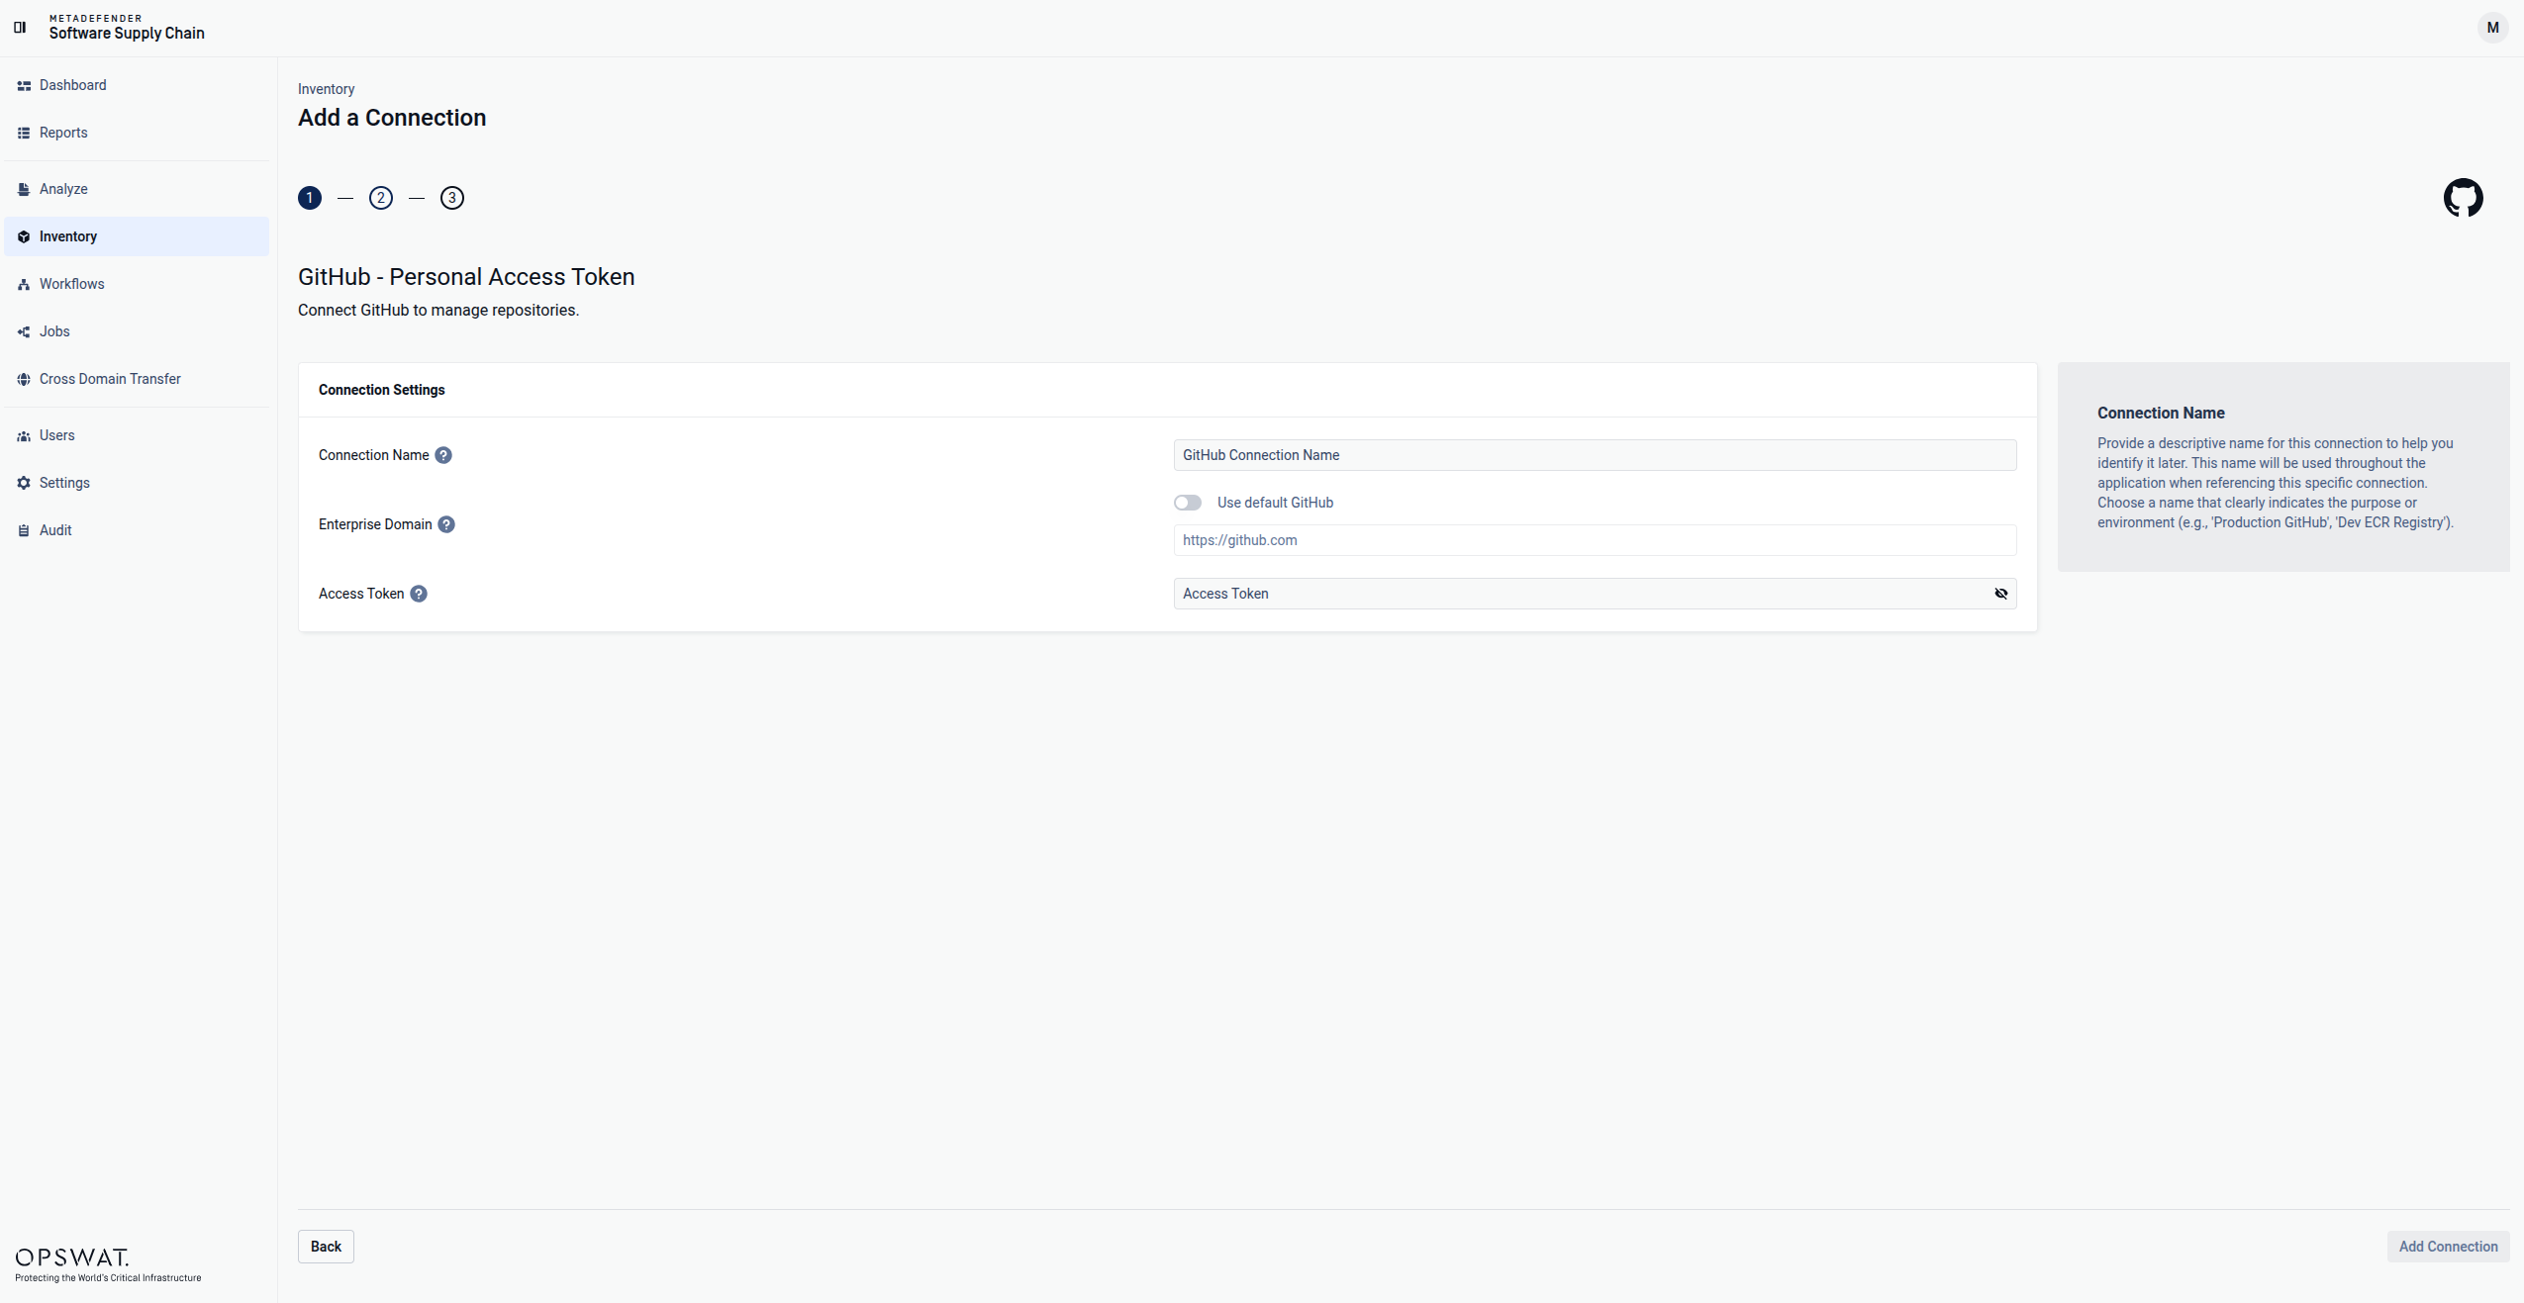
Task: Click the Add a Connection page title
Action: [392, 118]
